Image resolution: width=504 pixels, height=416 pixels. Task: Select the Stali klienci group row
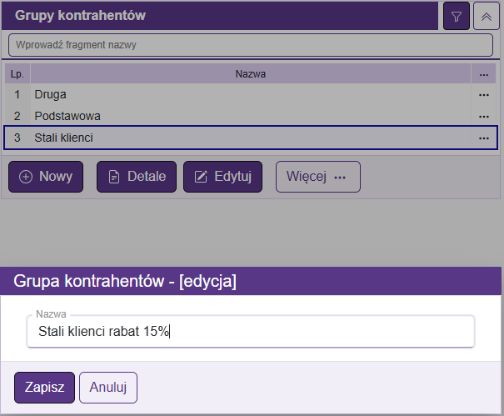point(251,138)
